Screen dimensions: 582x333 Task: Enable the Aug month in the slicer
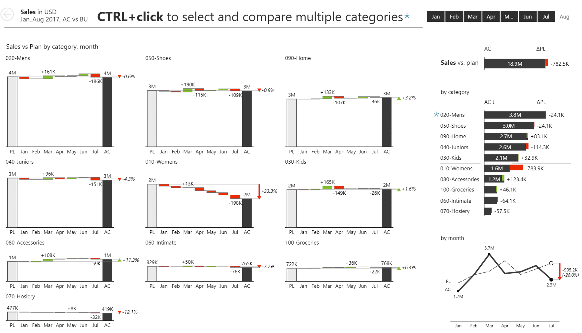pyautogui.click(x=565, y=17)
